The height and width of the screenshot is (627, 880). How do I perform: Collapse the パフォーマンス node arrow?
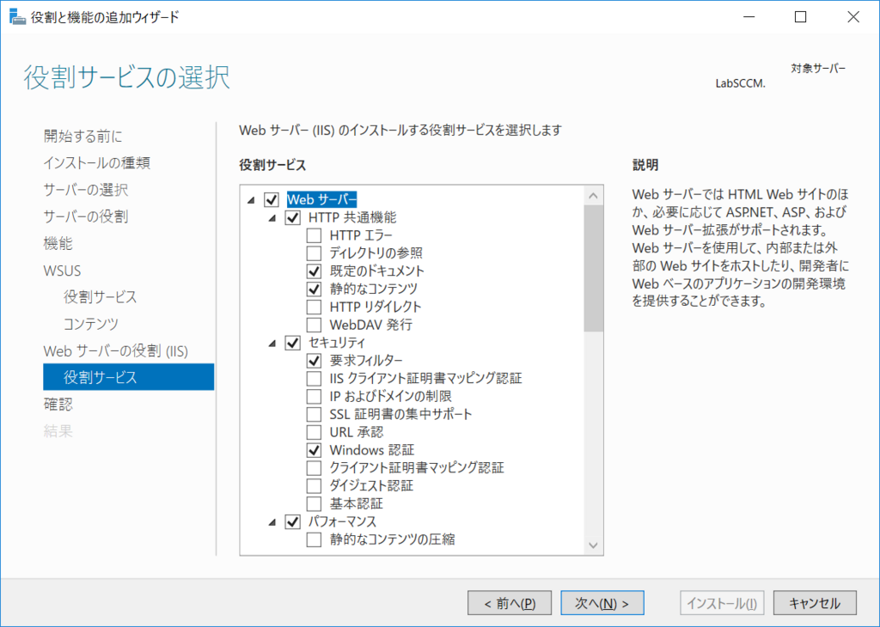pyautogui.click(x=272, y=522)
